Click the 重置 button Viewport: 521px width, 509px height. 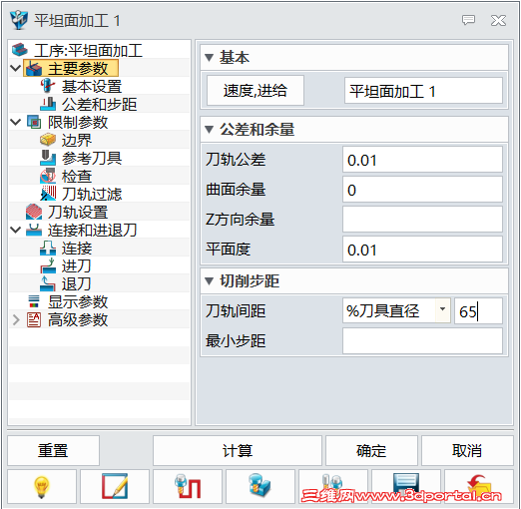(x=53, y=450)
